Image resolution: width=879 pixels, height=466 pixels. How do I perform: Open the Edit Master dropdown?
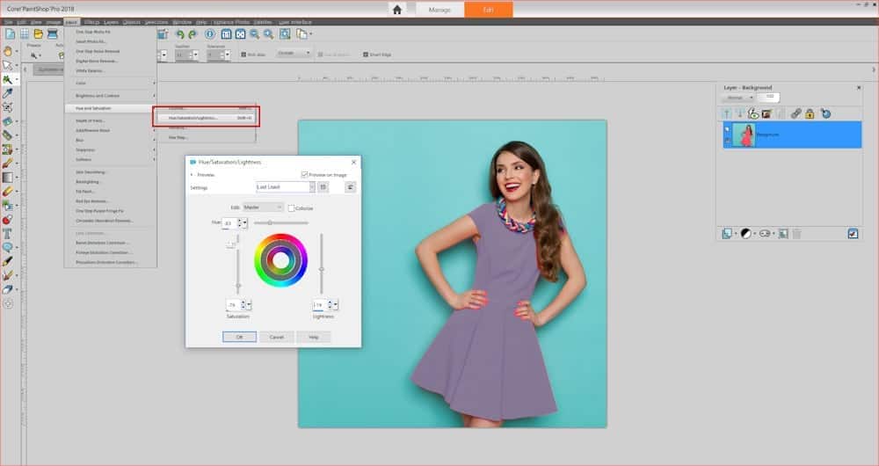click(263, 208)
